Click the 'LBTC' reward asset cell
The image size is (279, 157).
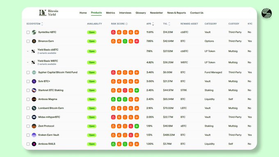[183, 108]
